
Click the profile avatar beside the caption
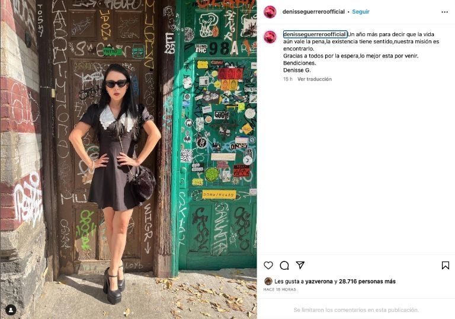[270, 37]
